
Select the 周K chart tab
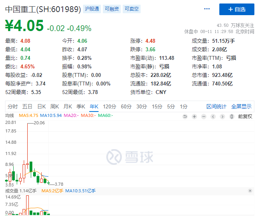coord(55,106)
